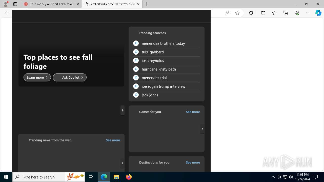Viewport: 324px width, 182px height.
Task: See more Destinations for you
Action: [x=193, y=162]
